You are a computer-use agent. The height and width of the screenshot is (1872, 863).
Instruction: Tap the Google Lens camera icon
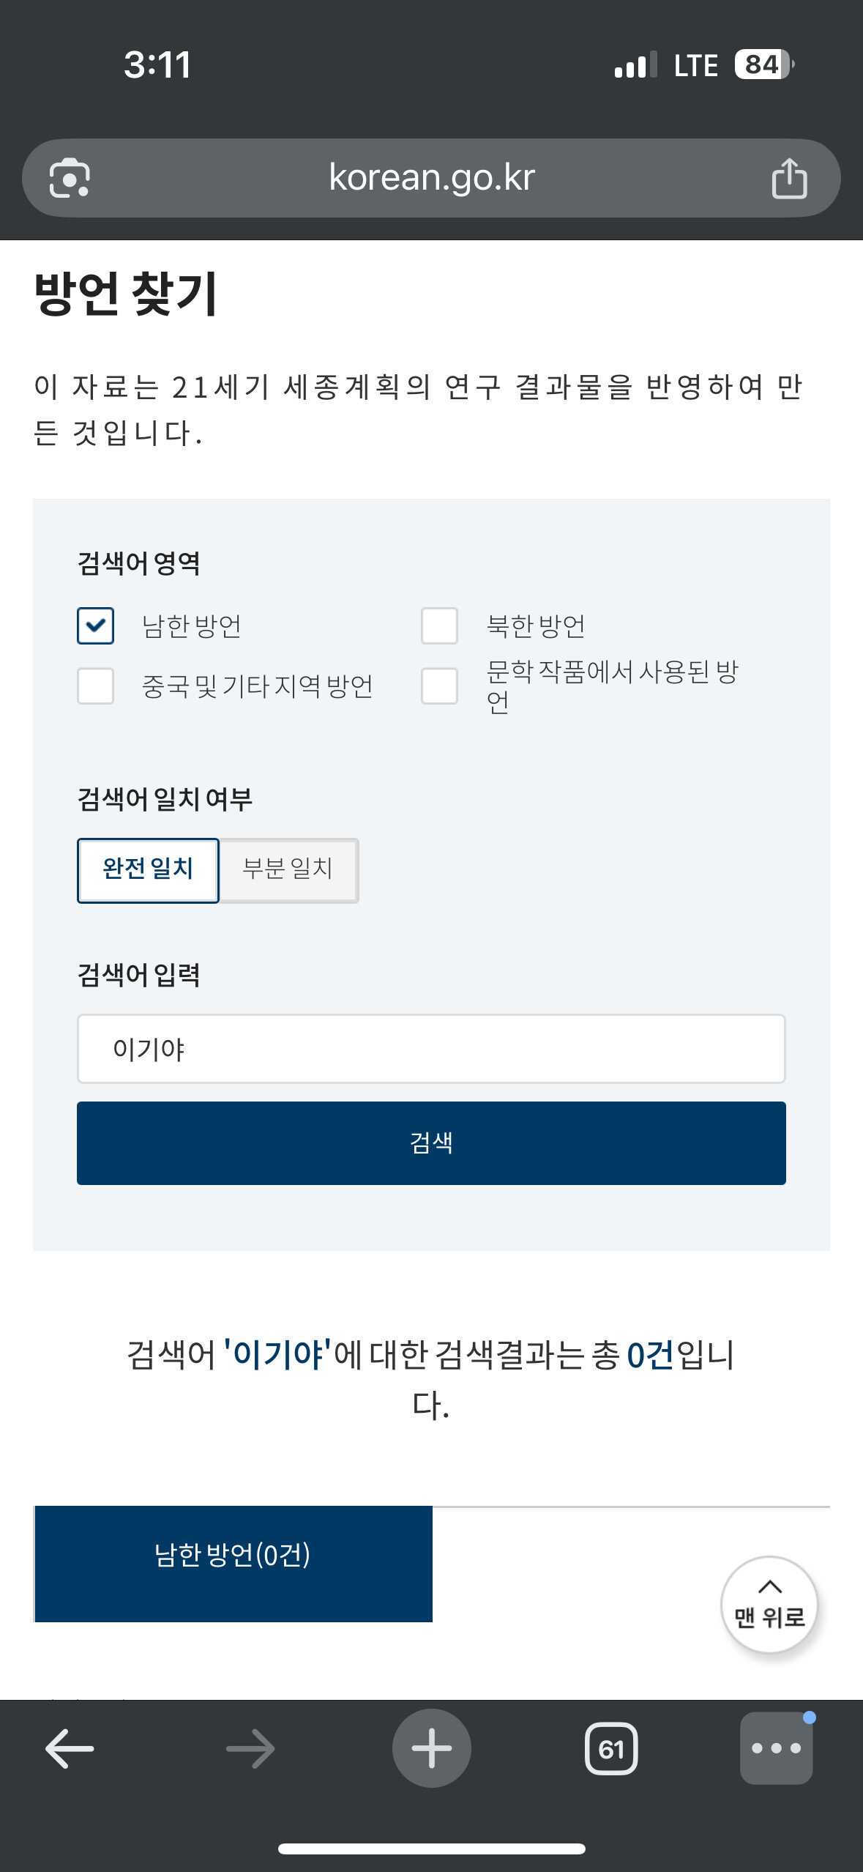(x=70, y=178)
